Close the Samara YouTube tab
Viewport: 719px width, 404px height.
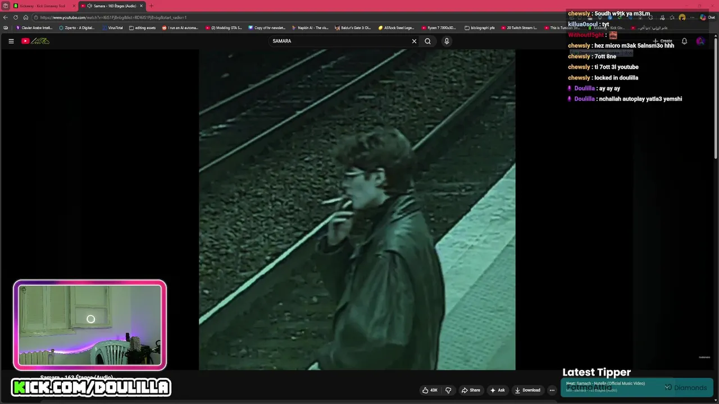coord(141,6)
